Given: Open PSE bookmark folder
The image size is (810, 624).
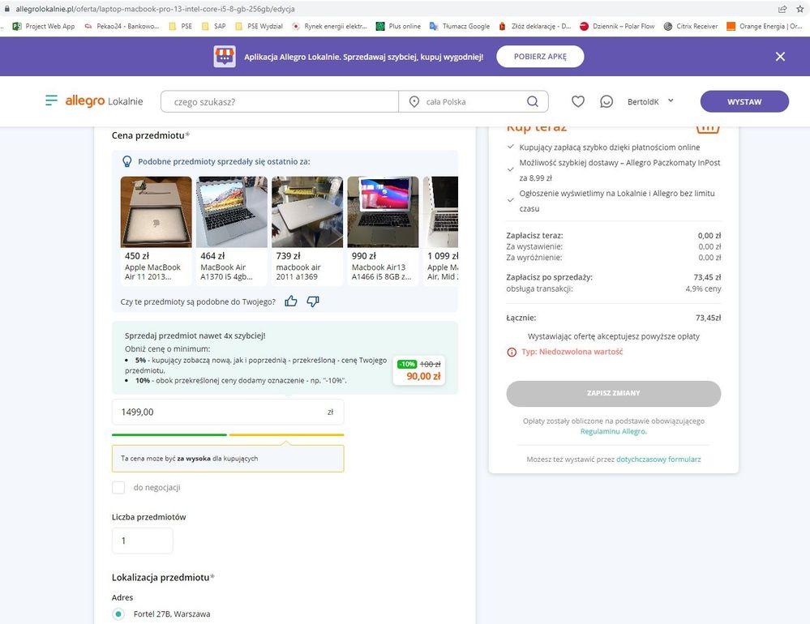Looking at the screenshot, I should pyautogui.click(x=180, y=26).
